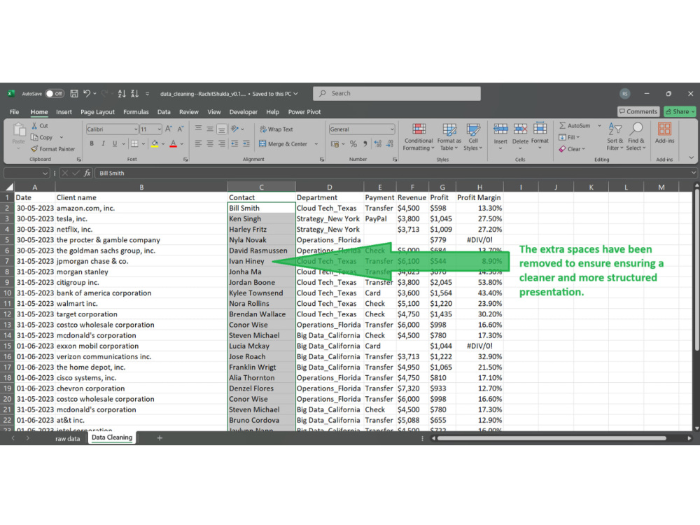Image resolution: width=700 pixels, height=525 pixels.
Task: Click the Comments button
Action: click(638, 111)
